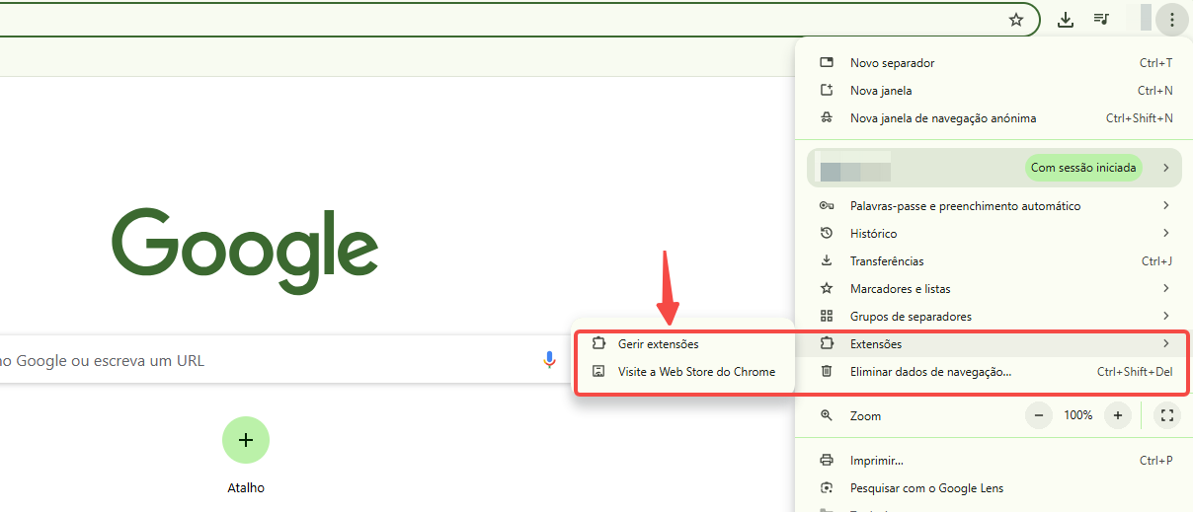Open Visite a Web Store do Chrome

684,371
